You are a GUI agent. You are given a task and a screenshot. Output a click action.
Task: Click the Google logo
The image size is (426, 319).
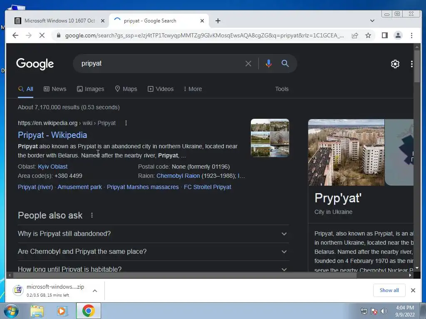tap(35, 64)
